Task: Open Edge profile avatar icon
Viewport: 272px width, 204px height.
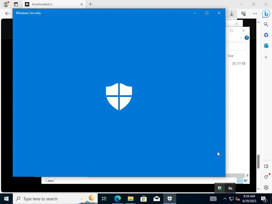Action: (6, 4)
